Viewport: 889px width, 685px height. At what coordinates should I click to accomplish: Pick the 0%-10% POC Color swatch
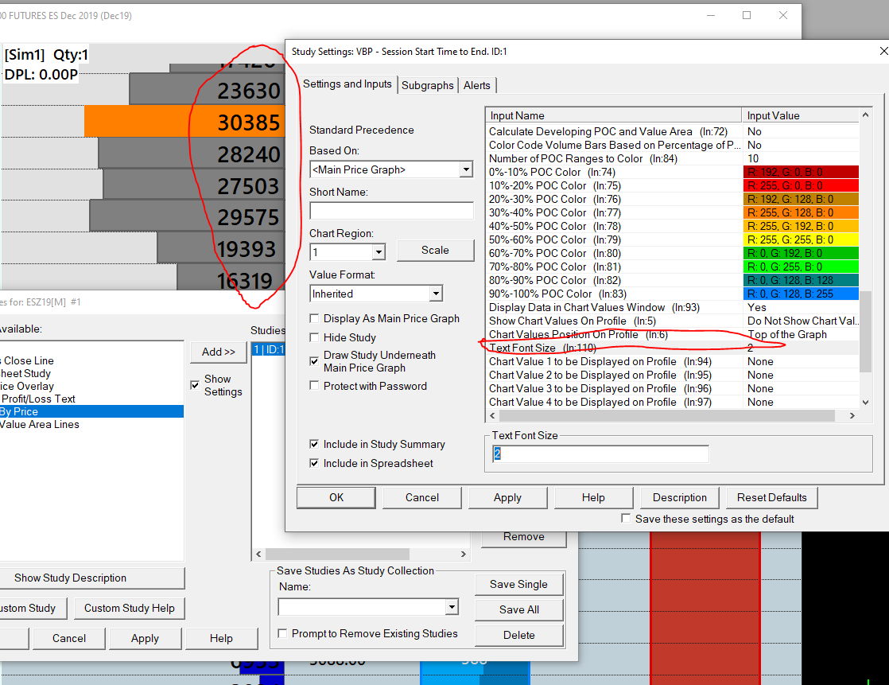(802, 172)
